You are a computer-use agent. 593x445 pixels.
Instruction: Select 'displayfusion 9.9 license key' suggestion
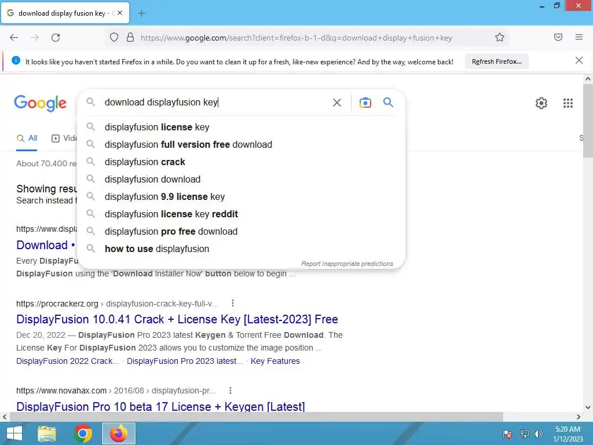point(241,197)
